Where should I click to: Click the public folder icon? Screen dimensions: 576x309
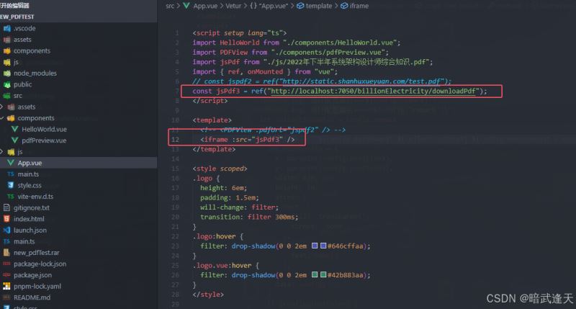pyautogui.click(x=6, y=84)
